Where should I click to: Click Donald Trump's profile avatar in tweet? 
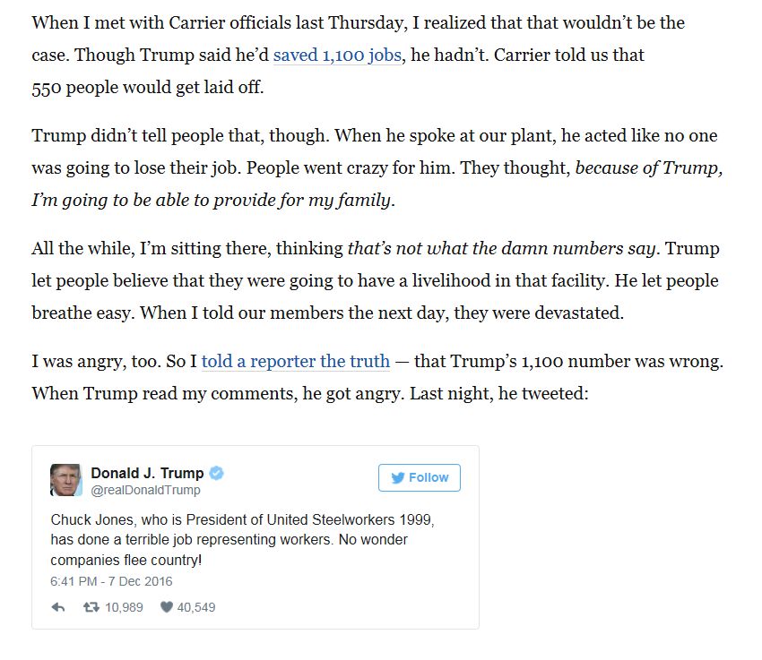pos(65,480)
